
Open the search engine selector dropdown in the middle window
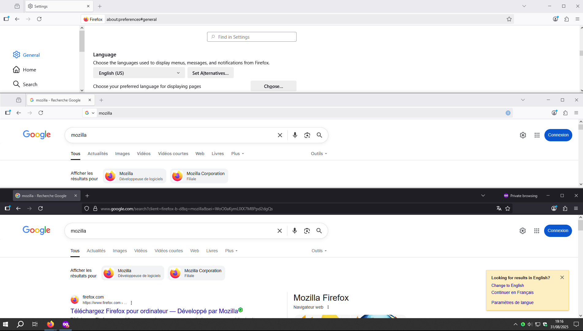90,113
